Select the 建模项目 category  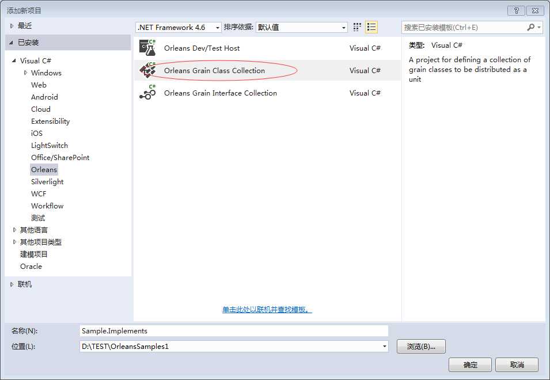pos(33,254)
